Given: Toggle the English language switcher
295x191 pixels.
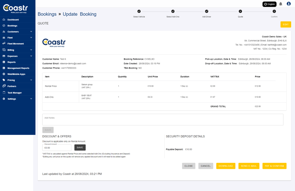Looking at the screenshot, I should click(x=269, y=4).
